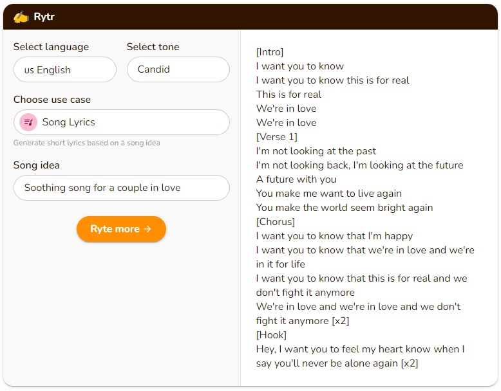Click the Song idea input field
The image size is (501, 391).
[122, 188]
